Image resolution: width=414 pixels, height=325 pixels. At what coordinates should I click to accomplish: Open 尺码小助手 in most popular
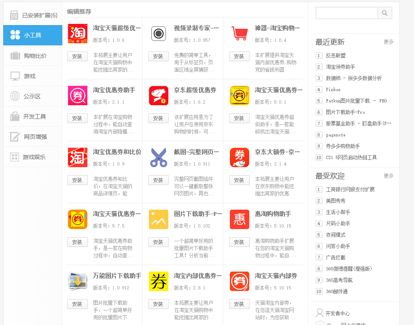(338, 224)
